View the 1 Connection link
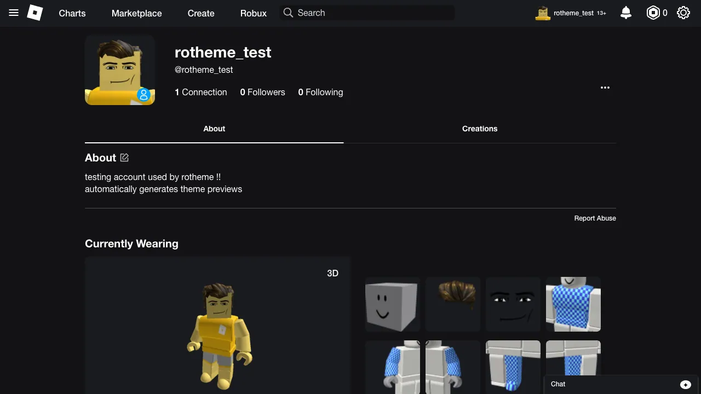The width and height of the screenshot is (701, 394). click(x=200, y=92)
